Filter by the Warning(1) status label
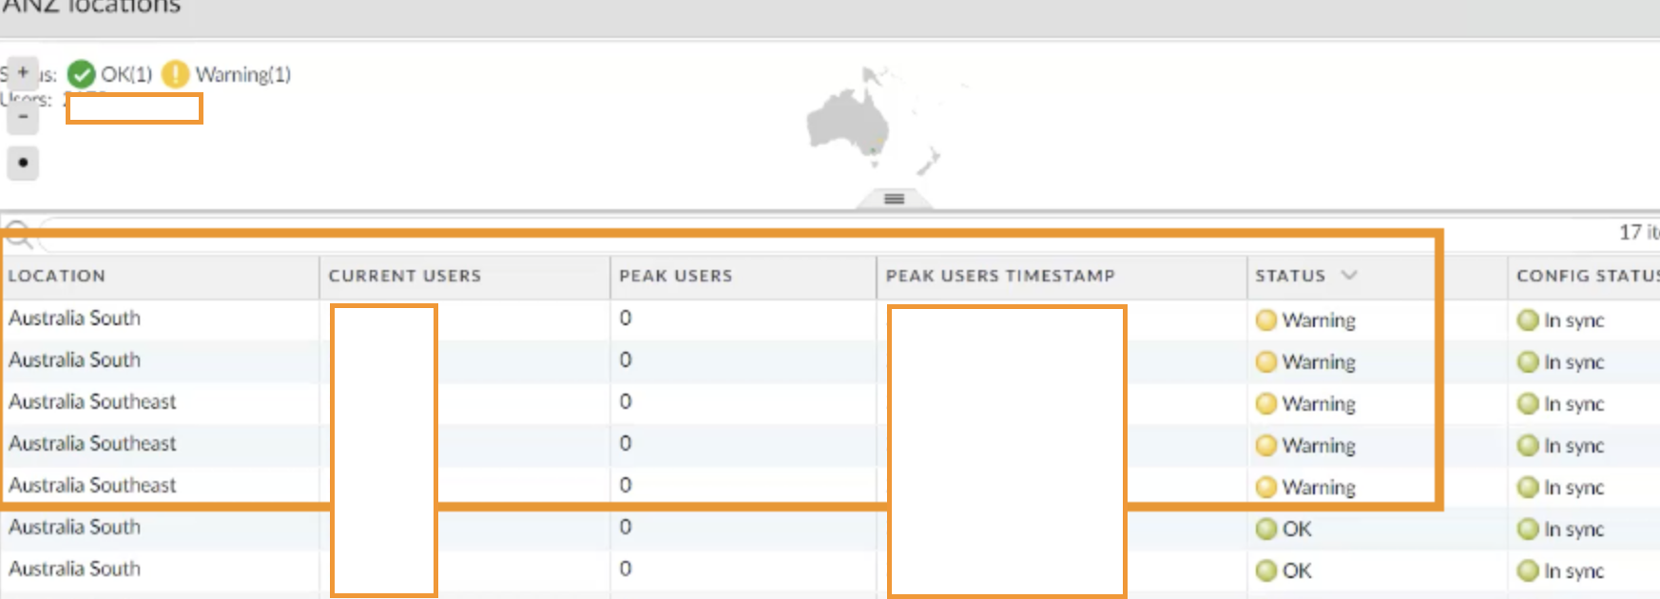 point(242,74)
